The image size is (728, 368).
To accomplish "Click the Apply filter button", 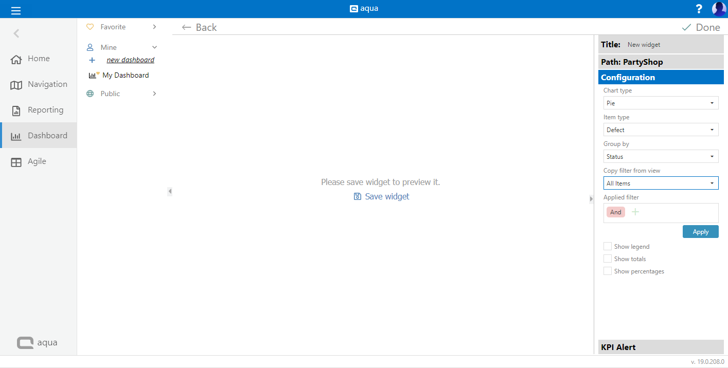I will point(700,232).
